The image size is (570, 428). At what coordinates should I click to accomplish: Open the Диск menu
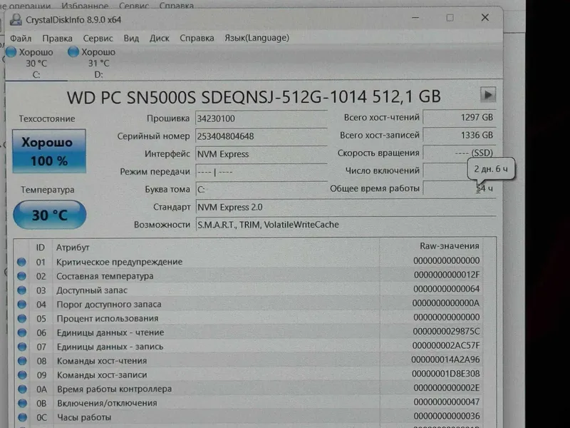(159, 39)
